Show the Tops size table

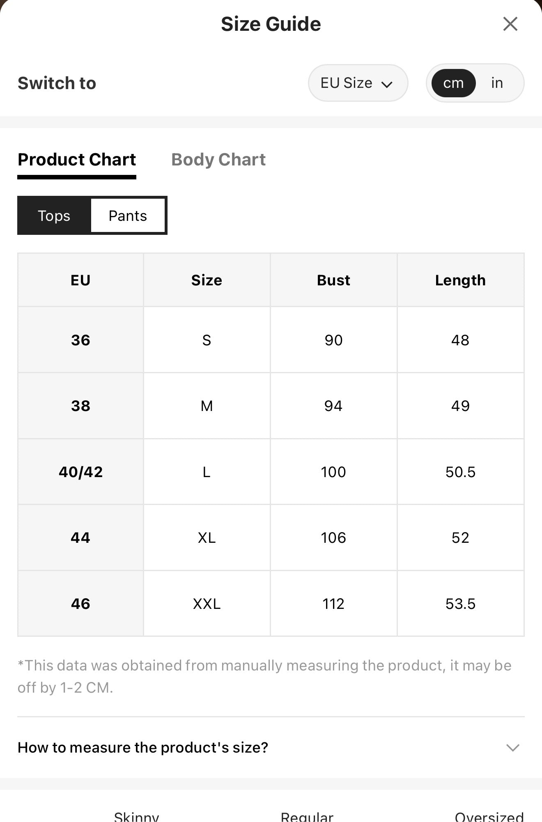54,216
